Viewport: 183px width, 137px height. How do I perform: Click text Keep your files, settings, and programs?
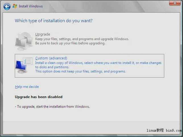tap(64, 39)
